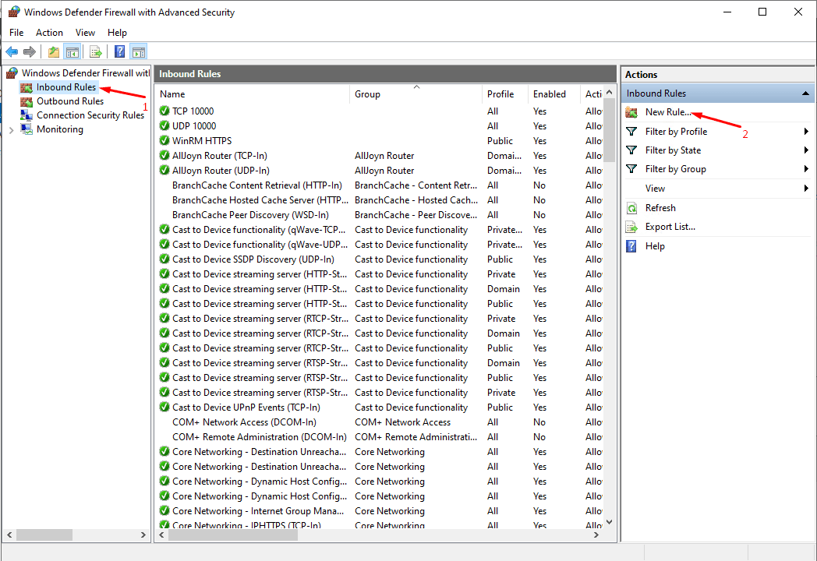Screen dimensions: 817x561
Task: Click the blue Help toolbar icon
Action: point(120,51)
